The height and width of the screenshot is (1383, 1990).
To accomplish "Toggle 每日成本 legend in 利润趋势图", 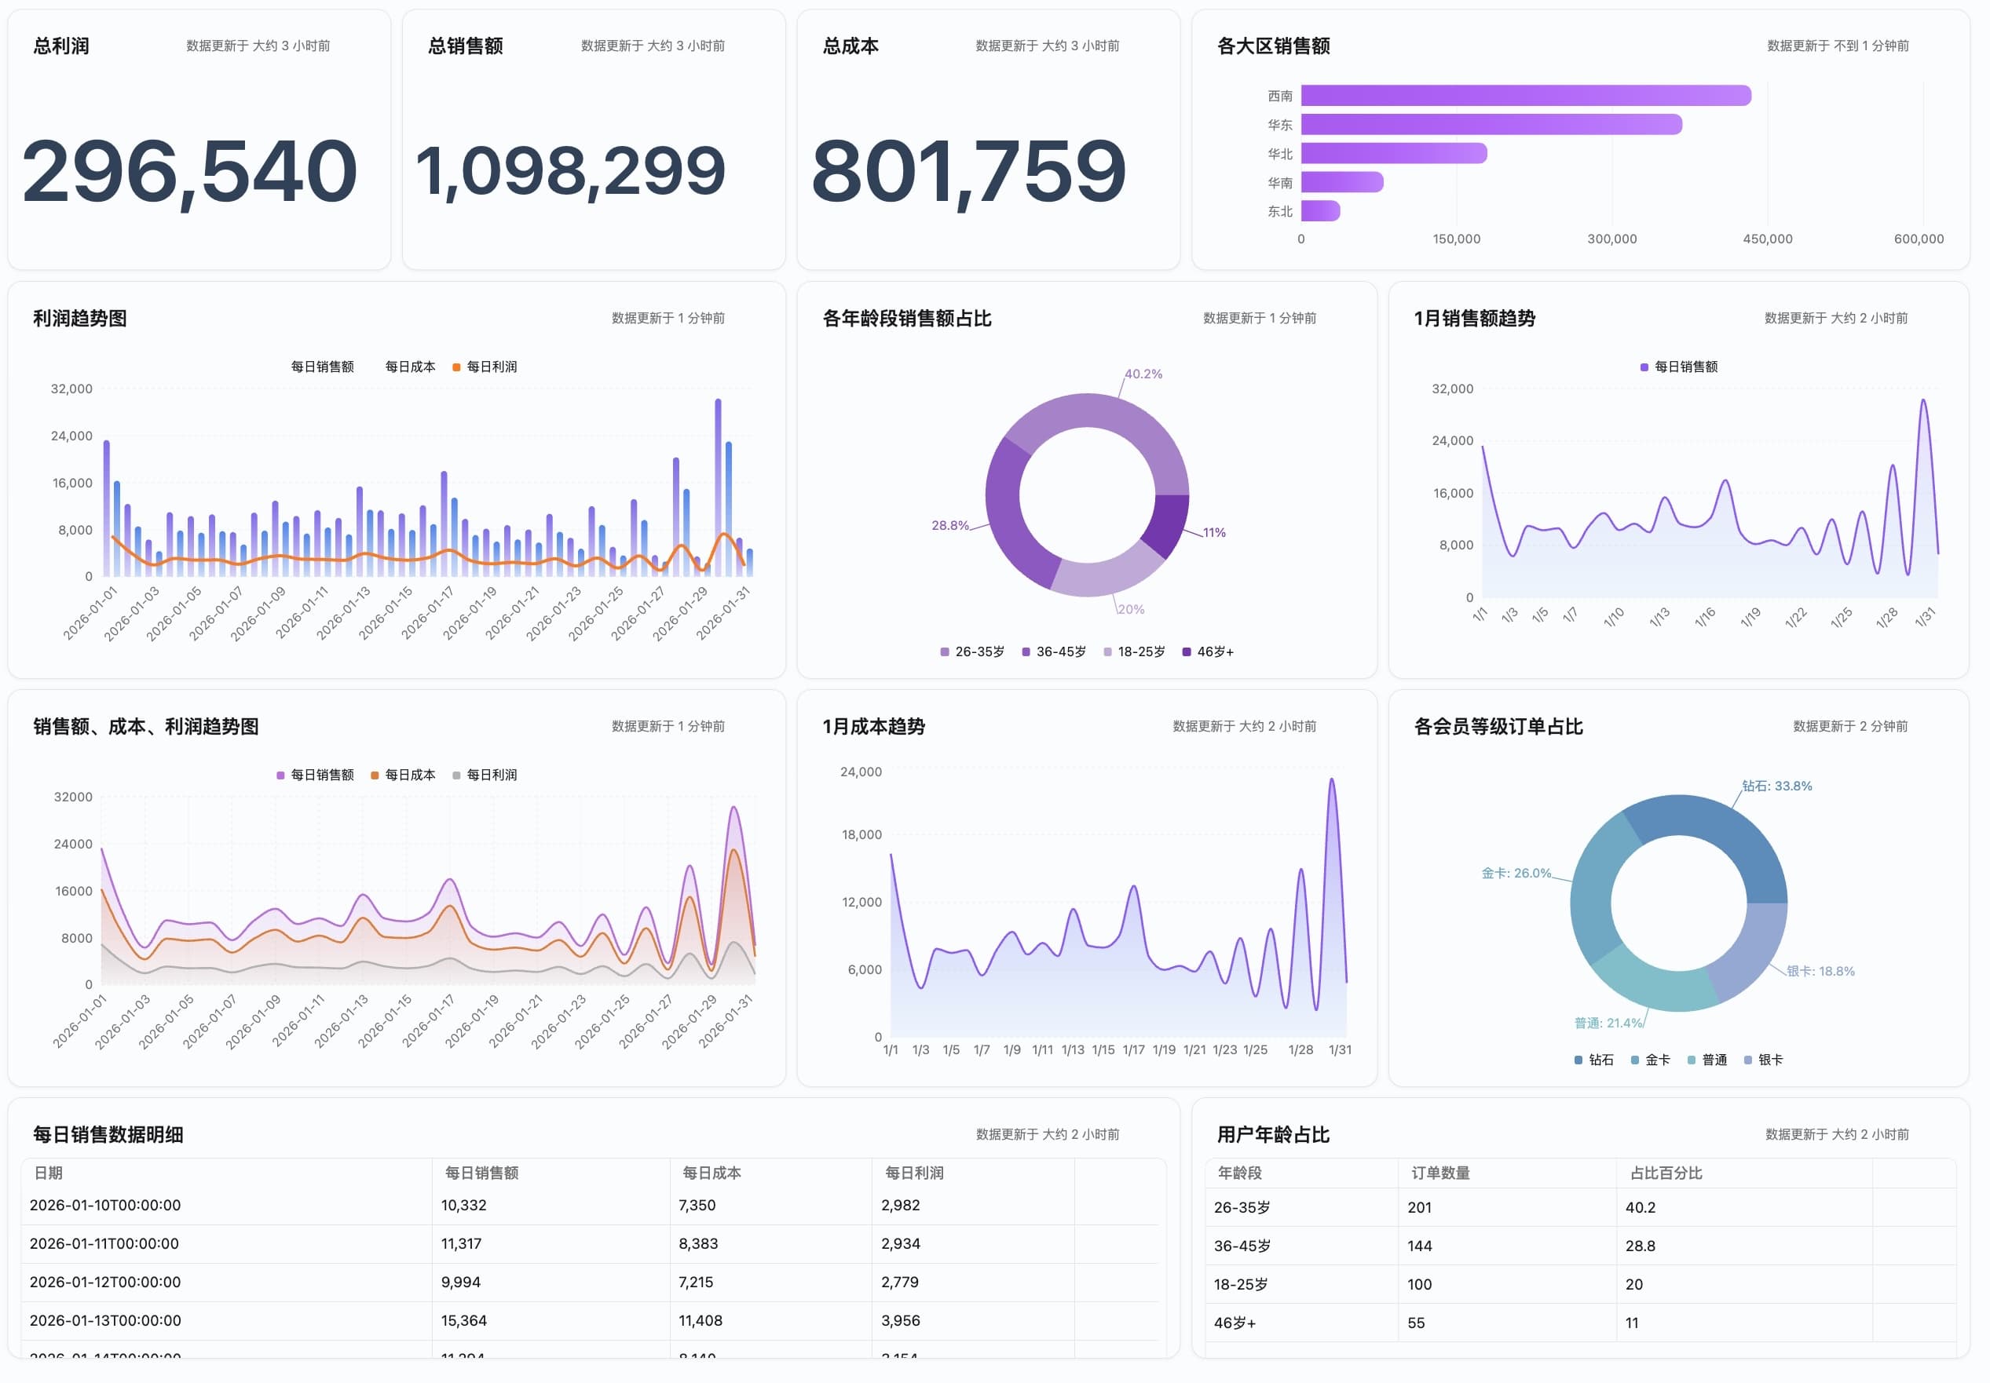I will (x=403, y=367).
